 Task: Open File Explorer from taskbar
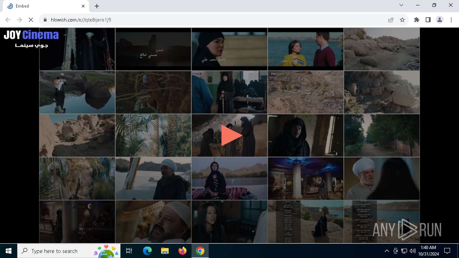click(x=165, y=251)
